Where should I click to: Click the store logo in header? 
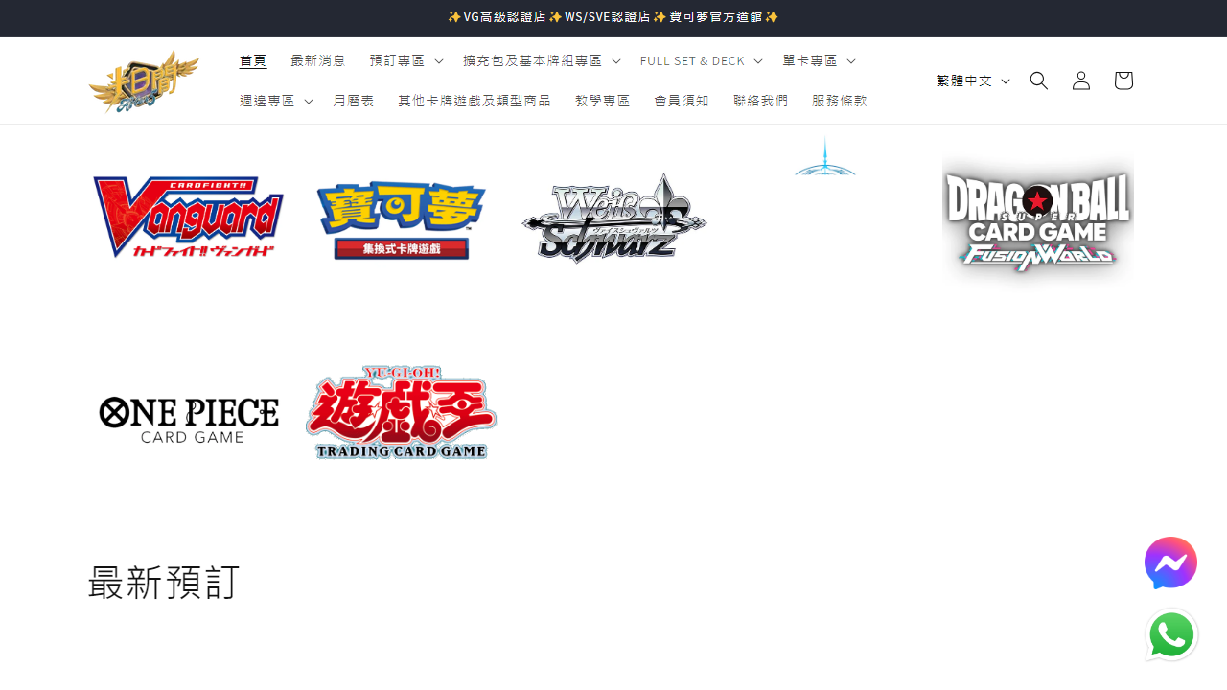coord(144,81)
